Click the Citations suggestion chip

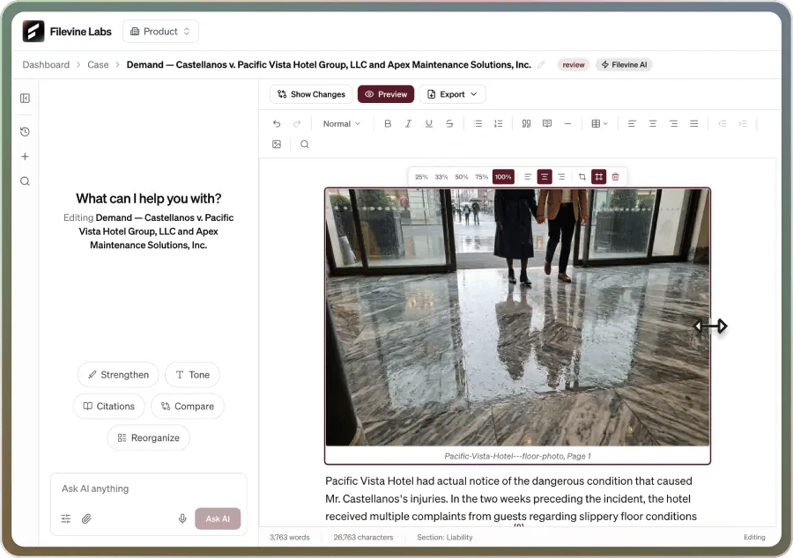click(108, 406)
